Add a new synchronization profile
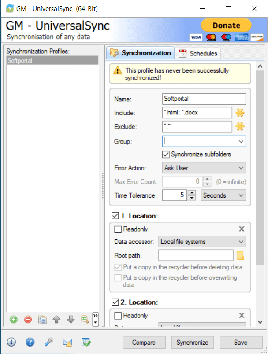The height and width of the screenshot is (354, 268). [x=14, y=320]
